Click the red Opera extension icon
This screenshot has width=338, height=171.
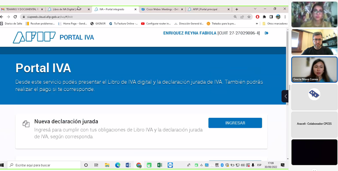(257, 17)
